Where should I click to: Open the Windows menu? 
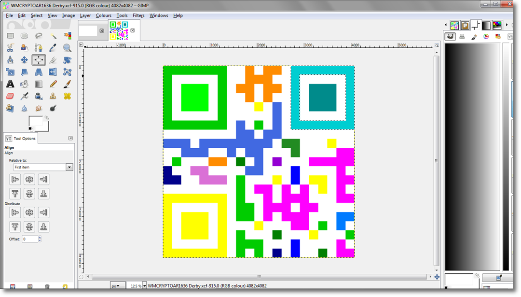[159, 15]
